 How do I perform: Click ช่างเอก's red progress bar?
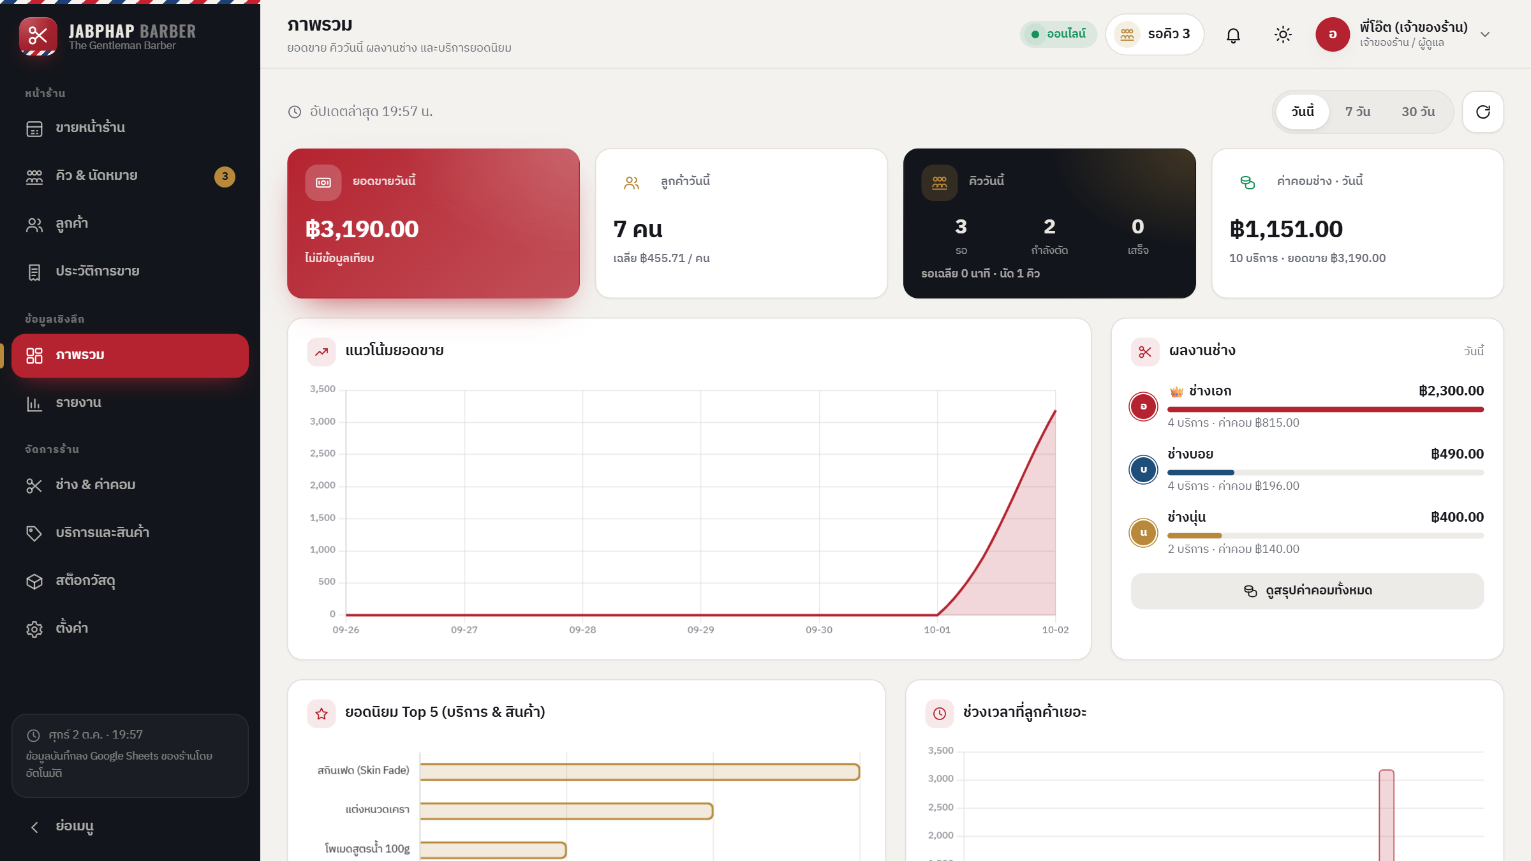1326,409
